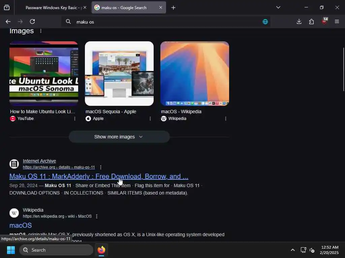This screenshot has width=345, height=258.
Task: Switch to Passware Windows Key Basic tab
Action: pyautogui.click(x=52, y=8)
